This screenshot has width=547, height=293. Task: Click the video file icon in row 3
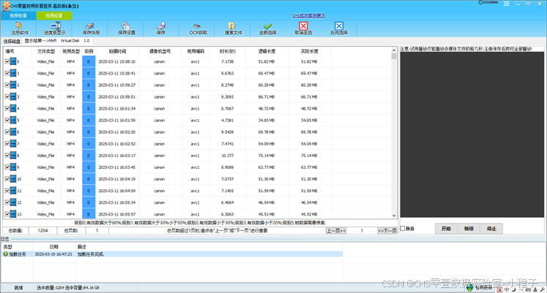tap(13, 96)
